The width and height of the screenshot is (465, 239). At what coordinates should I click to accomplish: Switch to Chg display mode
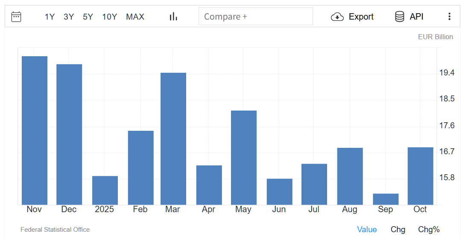click(x=398, y=230)
